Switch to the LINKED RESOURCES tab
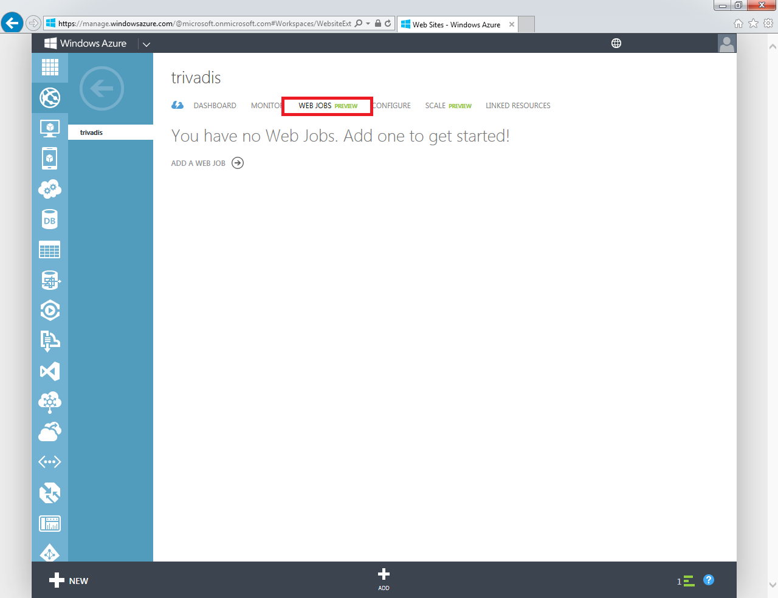The width and height of the screenshot is (778, 598). pos(518,106)
